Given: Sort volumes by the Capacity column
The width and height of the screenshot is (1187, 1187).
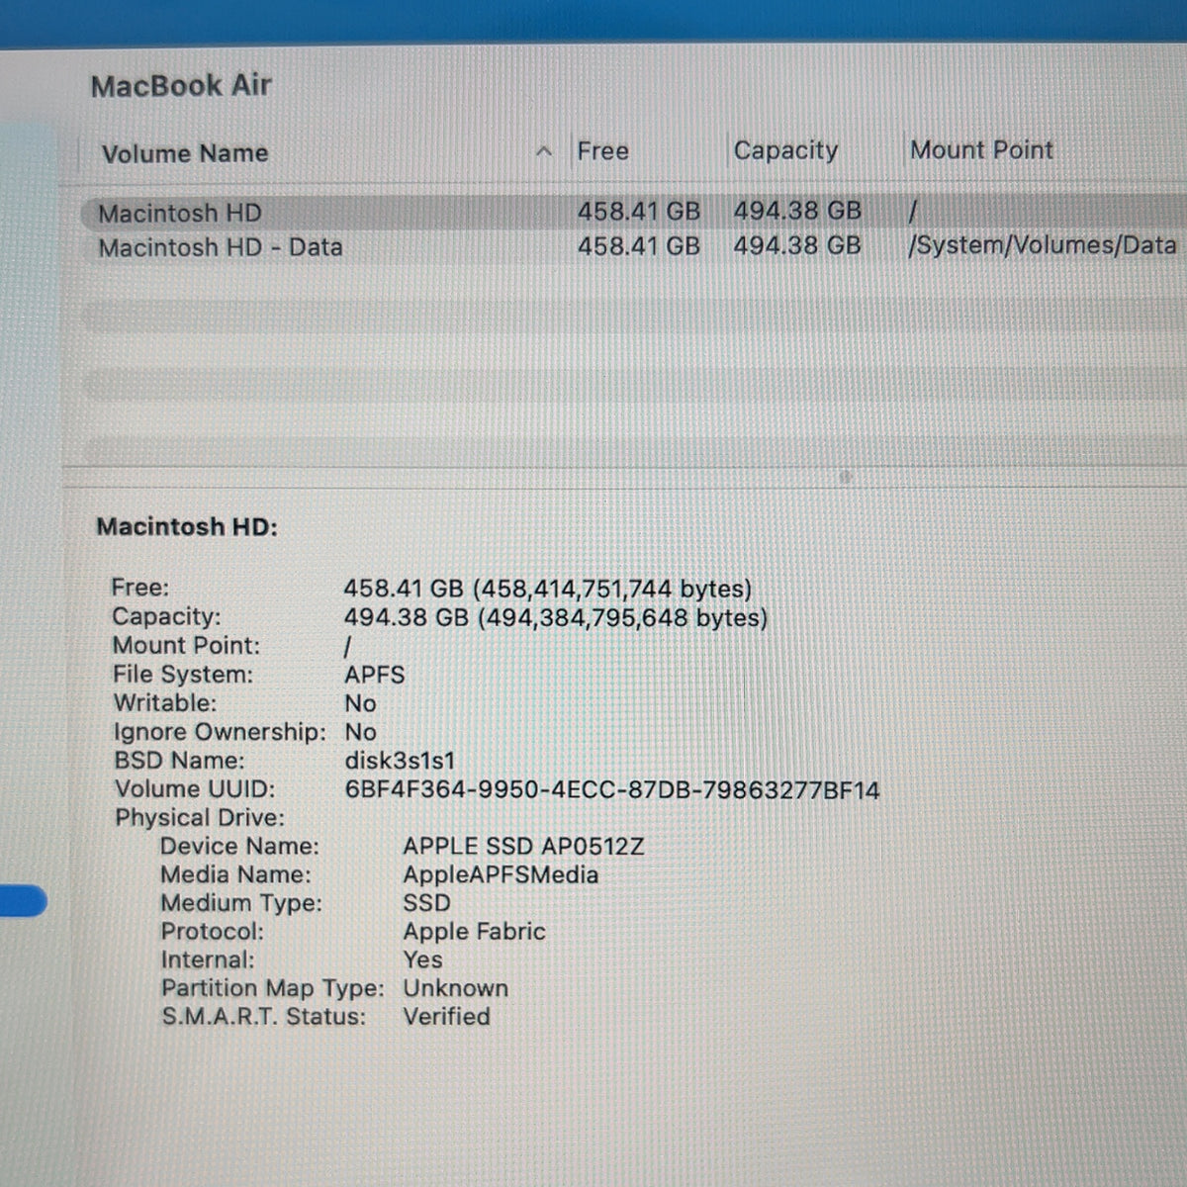Looking at the screenshot, I should [x=785, y=150].
